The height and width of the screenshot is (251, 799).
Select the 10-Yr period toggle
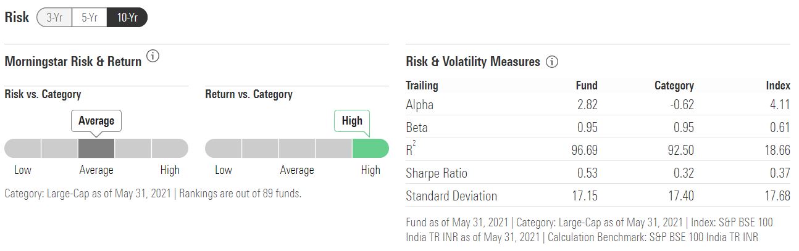[127, 17]
